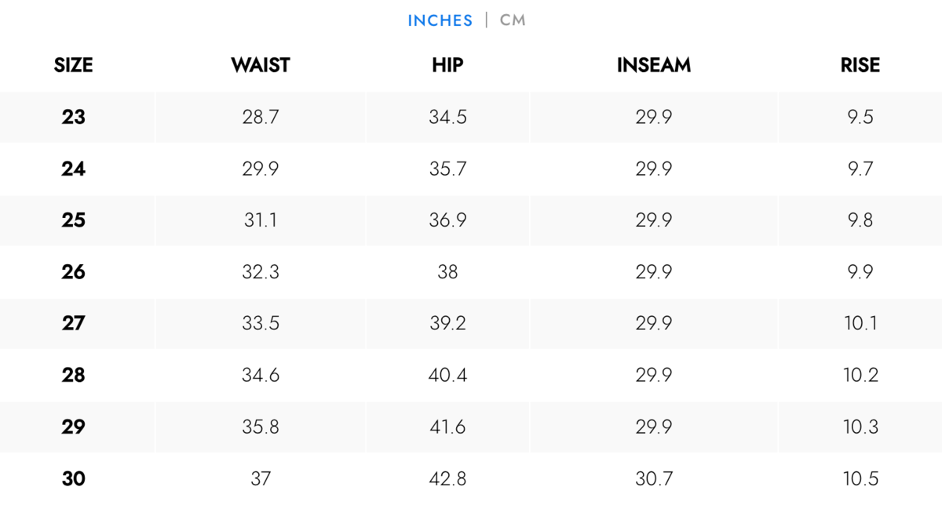Viewport: 942px width, 505px height.
Task: Click waist value 37
Action: click(x=261, y=478)
